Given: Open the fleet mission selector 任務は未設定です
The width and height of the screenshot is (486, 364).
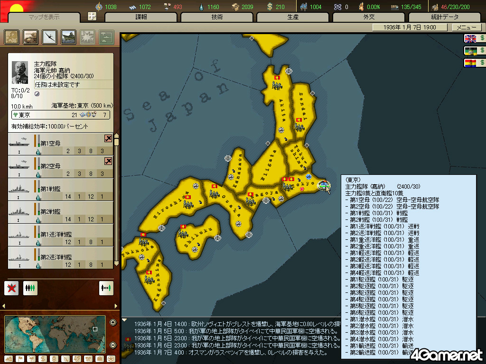Looking at the screenshot, I should (x=74, y=84).
